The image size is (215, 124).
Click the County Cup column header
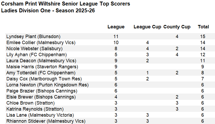177,27
